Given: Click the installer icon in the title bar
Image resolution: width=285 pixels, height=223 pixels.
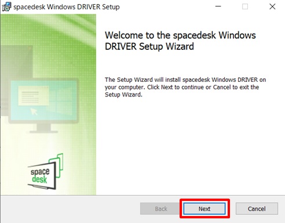Looking at the screenshot, I should [6, 6].
